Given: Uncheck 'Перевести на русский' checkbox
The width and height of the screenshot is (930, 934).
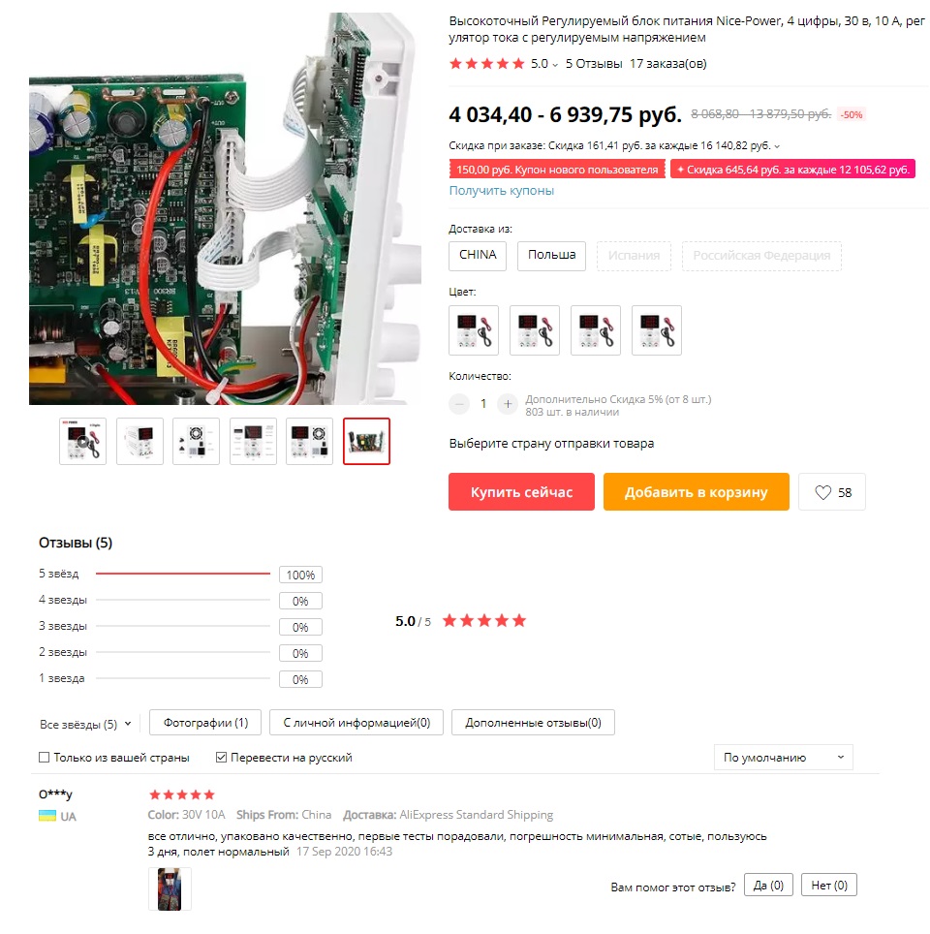Looking at the screenshot, I should point(221,757).
